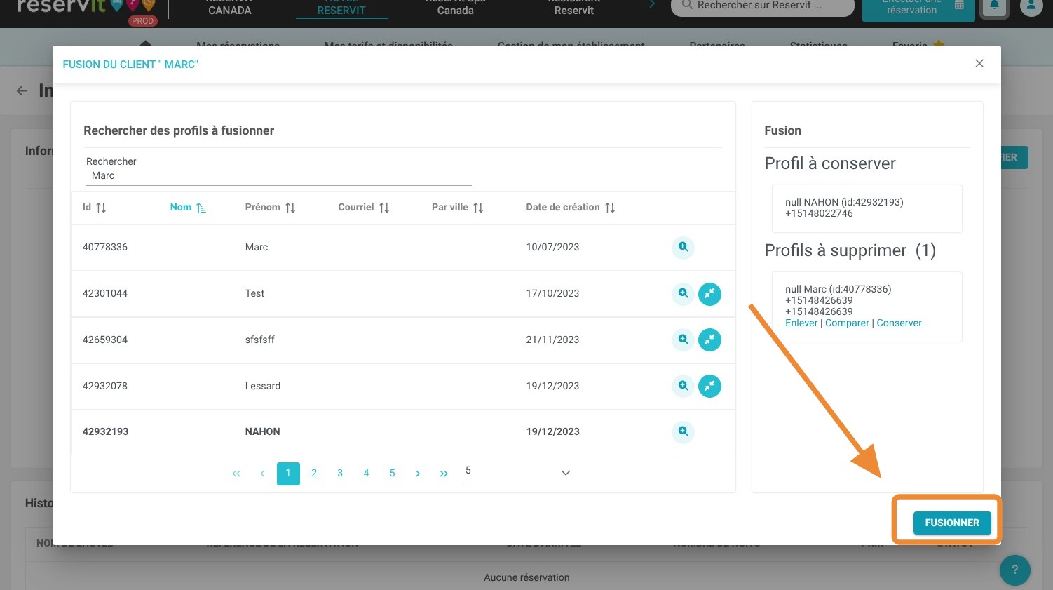The image size is (1053, 590).
Task: Open the notifications bell icon
Action: 994,6
